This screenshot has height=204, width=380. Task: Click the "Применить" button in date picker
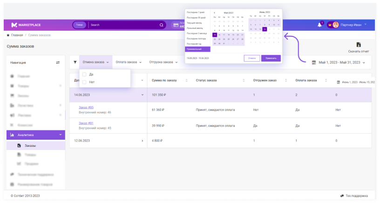271,58
